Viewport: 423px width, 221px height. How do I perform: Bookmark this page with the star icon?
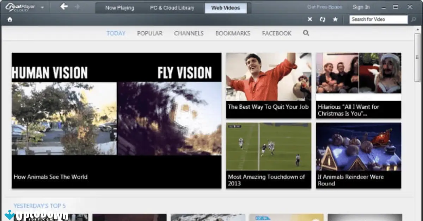pyautogui.click(x=335, y=19)
